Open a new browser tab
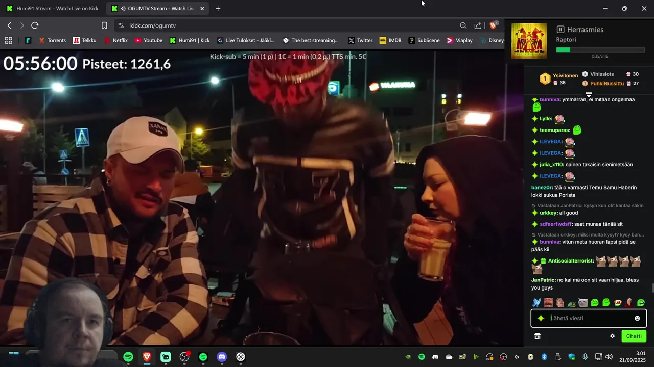654x367 pixels. click(x=218, y=8)
